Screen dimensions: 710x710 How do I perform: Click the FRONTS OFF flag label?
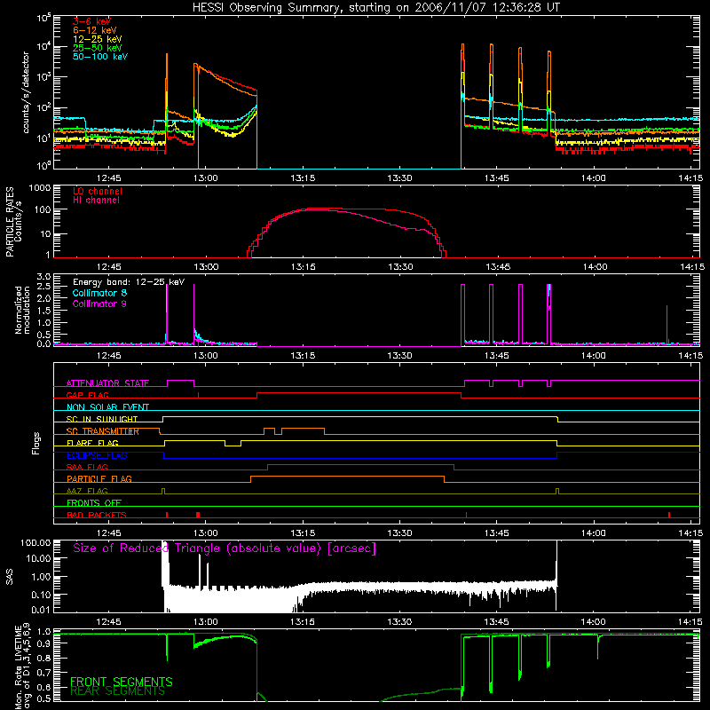[94, 502]
